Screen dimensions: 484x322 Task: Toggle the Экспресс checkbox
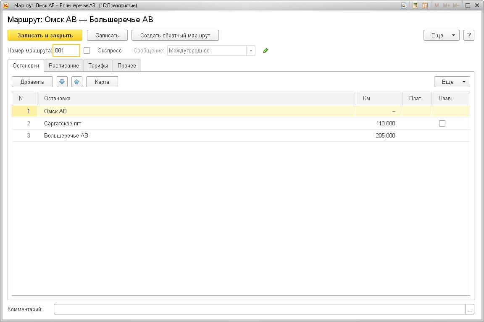click(x=87, y=51)
